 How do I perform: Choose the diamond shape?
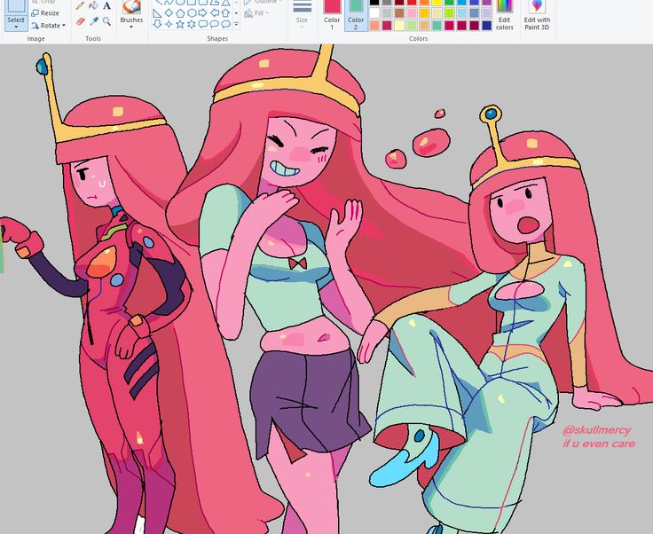[169, 13]
